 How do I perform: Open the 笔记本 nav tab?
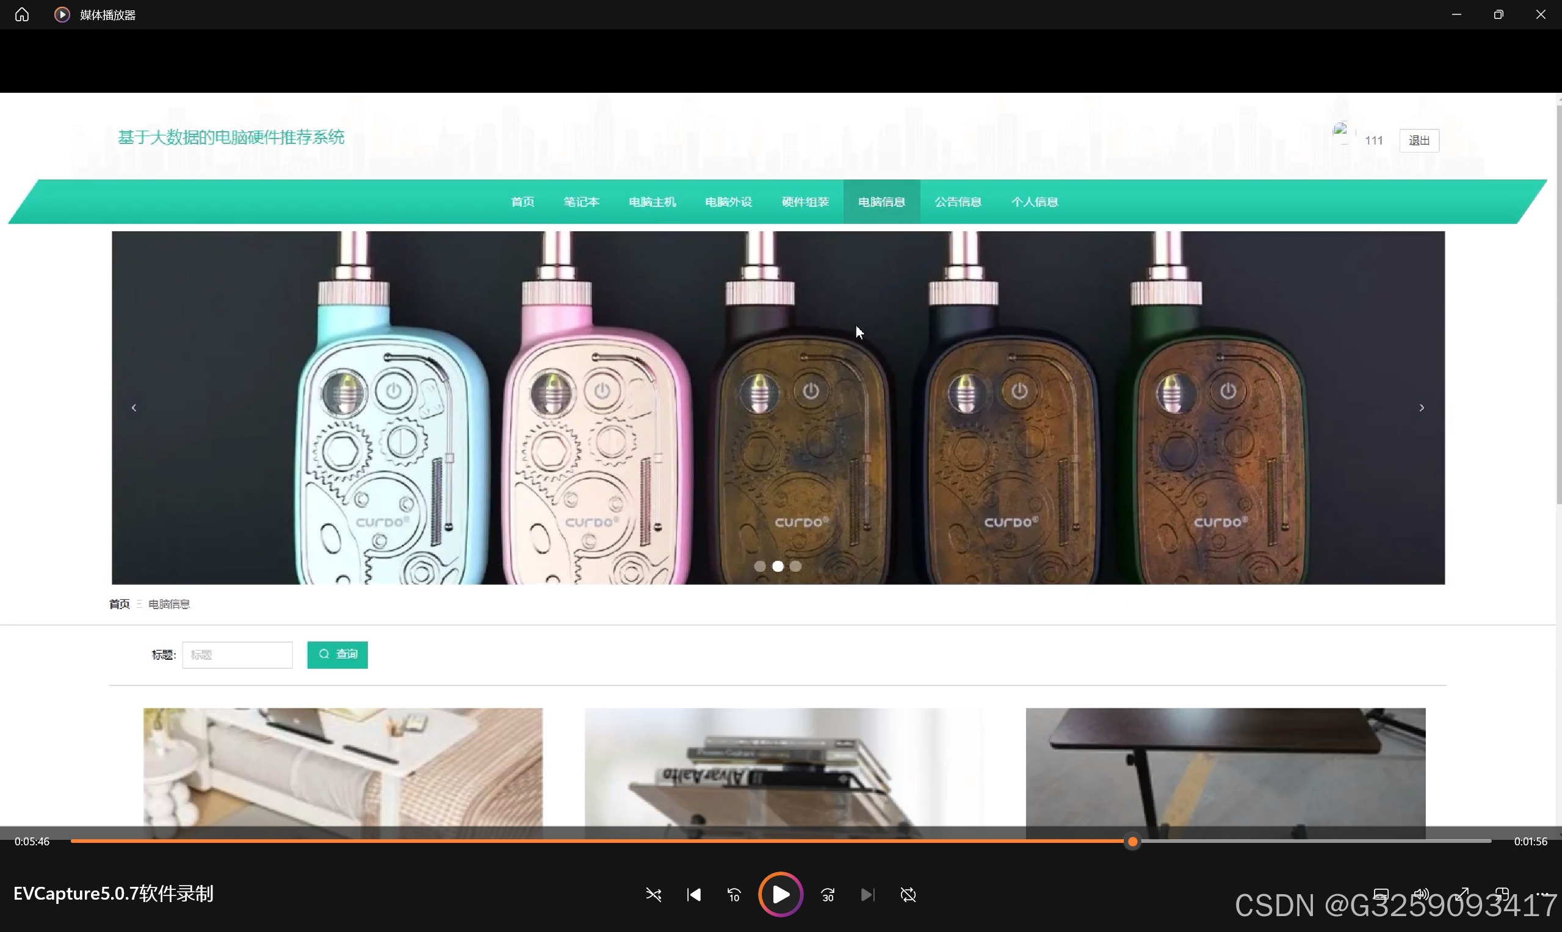(581, 201)
